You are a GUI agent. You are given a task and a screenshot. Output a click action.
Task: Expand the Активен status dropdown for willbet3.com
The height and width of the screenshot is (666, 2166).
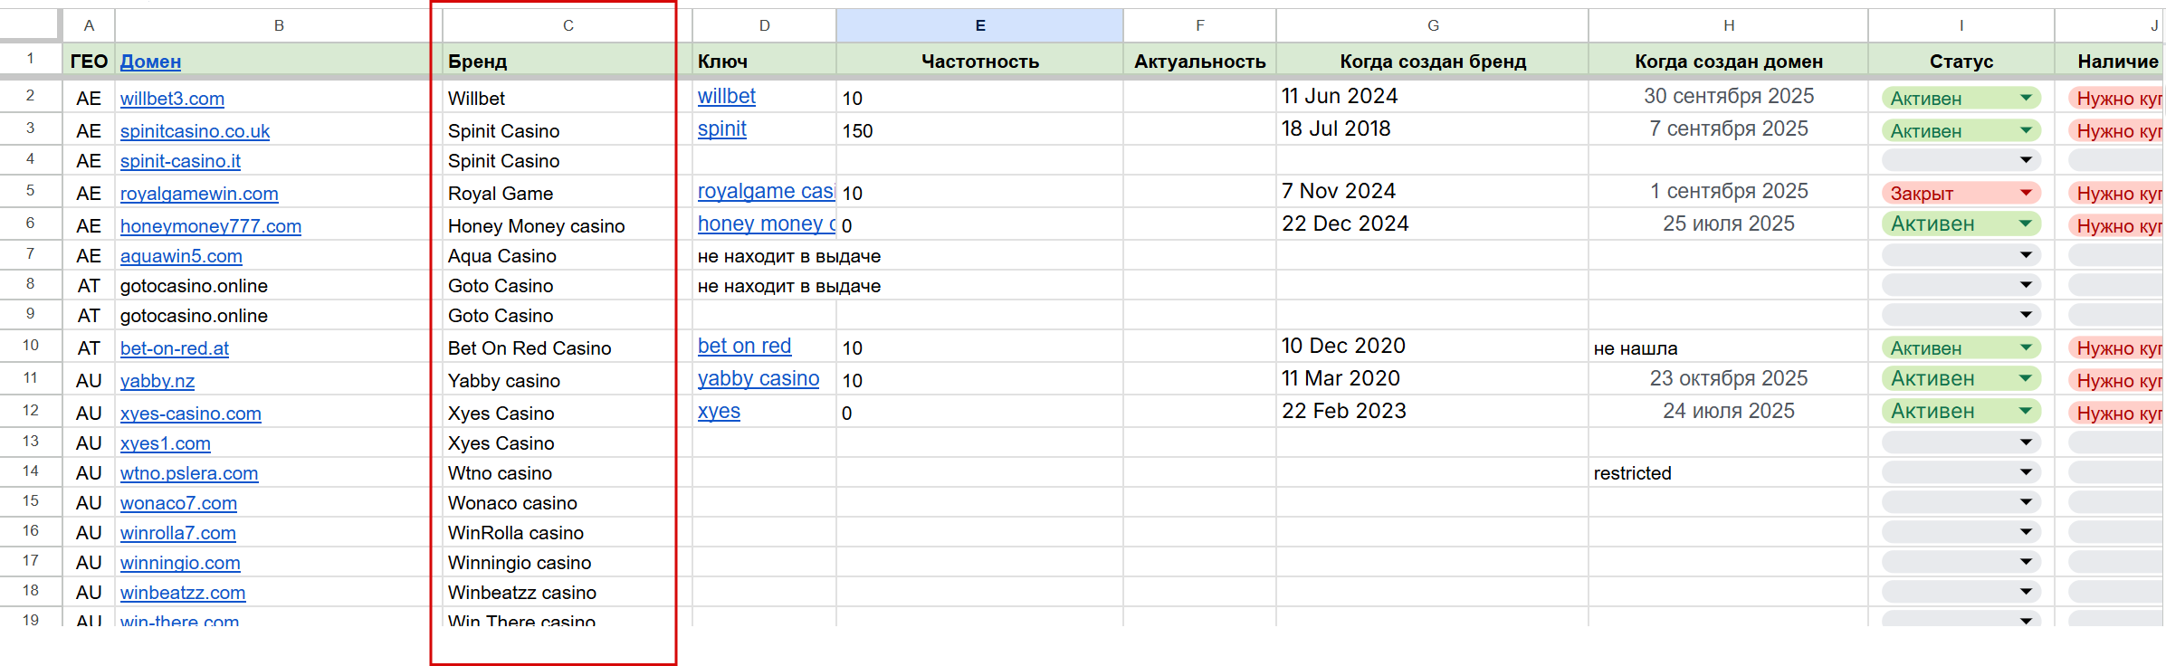pyautogui.click(x=2026, y=99)
